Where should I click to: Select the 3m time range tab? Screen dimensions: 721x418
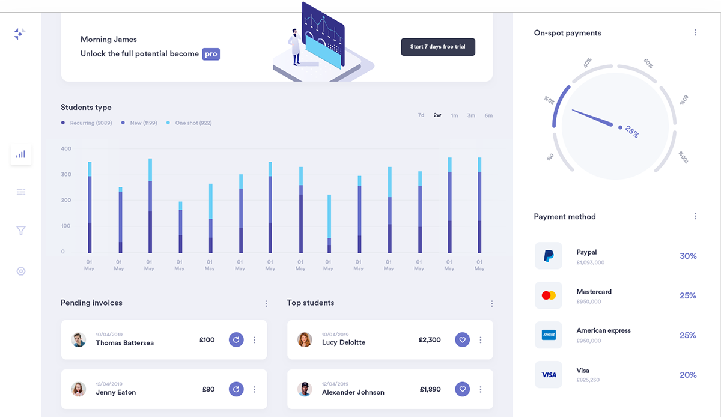coord(471,115)
